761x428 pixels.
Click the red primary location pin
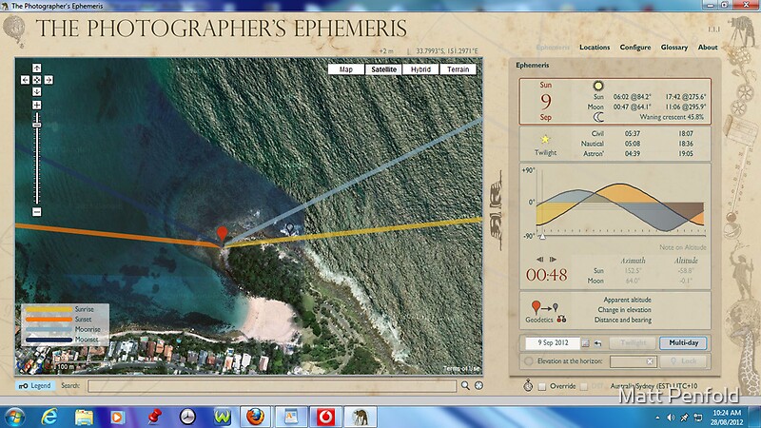tap(222, 234)
